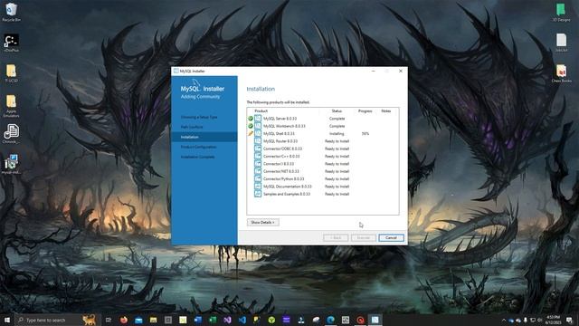Screen dimensions: 579x326
Task: Open the Mail app from taskbar
Action: pos(138,320)
